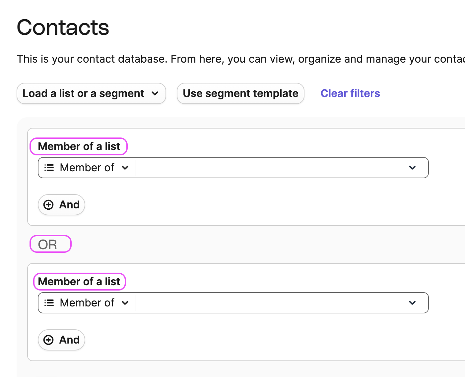Click the plus circle icon in the top And button
The width and height of the screenshot is (465, 377).
click(x=48, y=205)
